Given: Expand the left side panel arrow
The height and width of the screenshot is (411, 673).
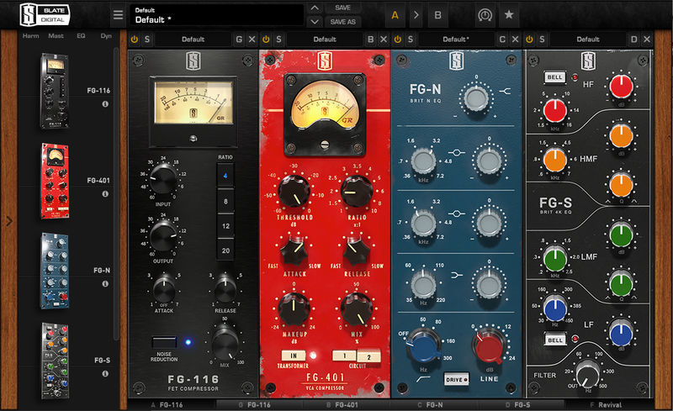Looking at the screenshot, I should click(8, 221).
